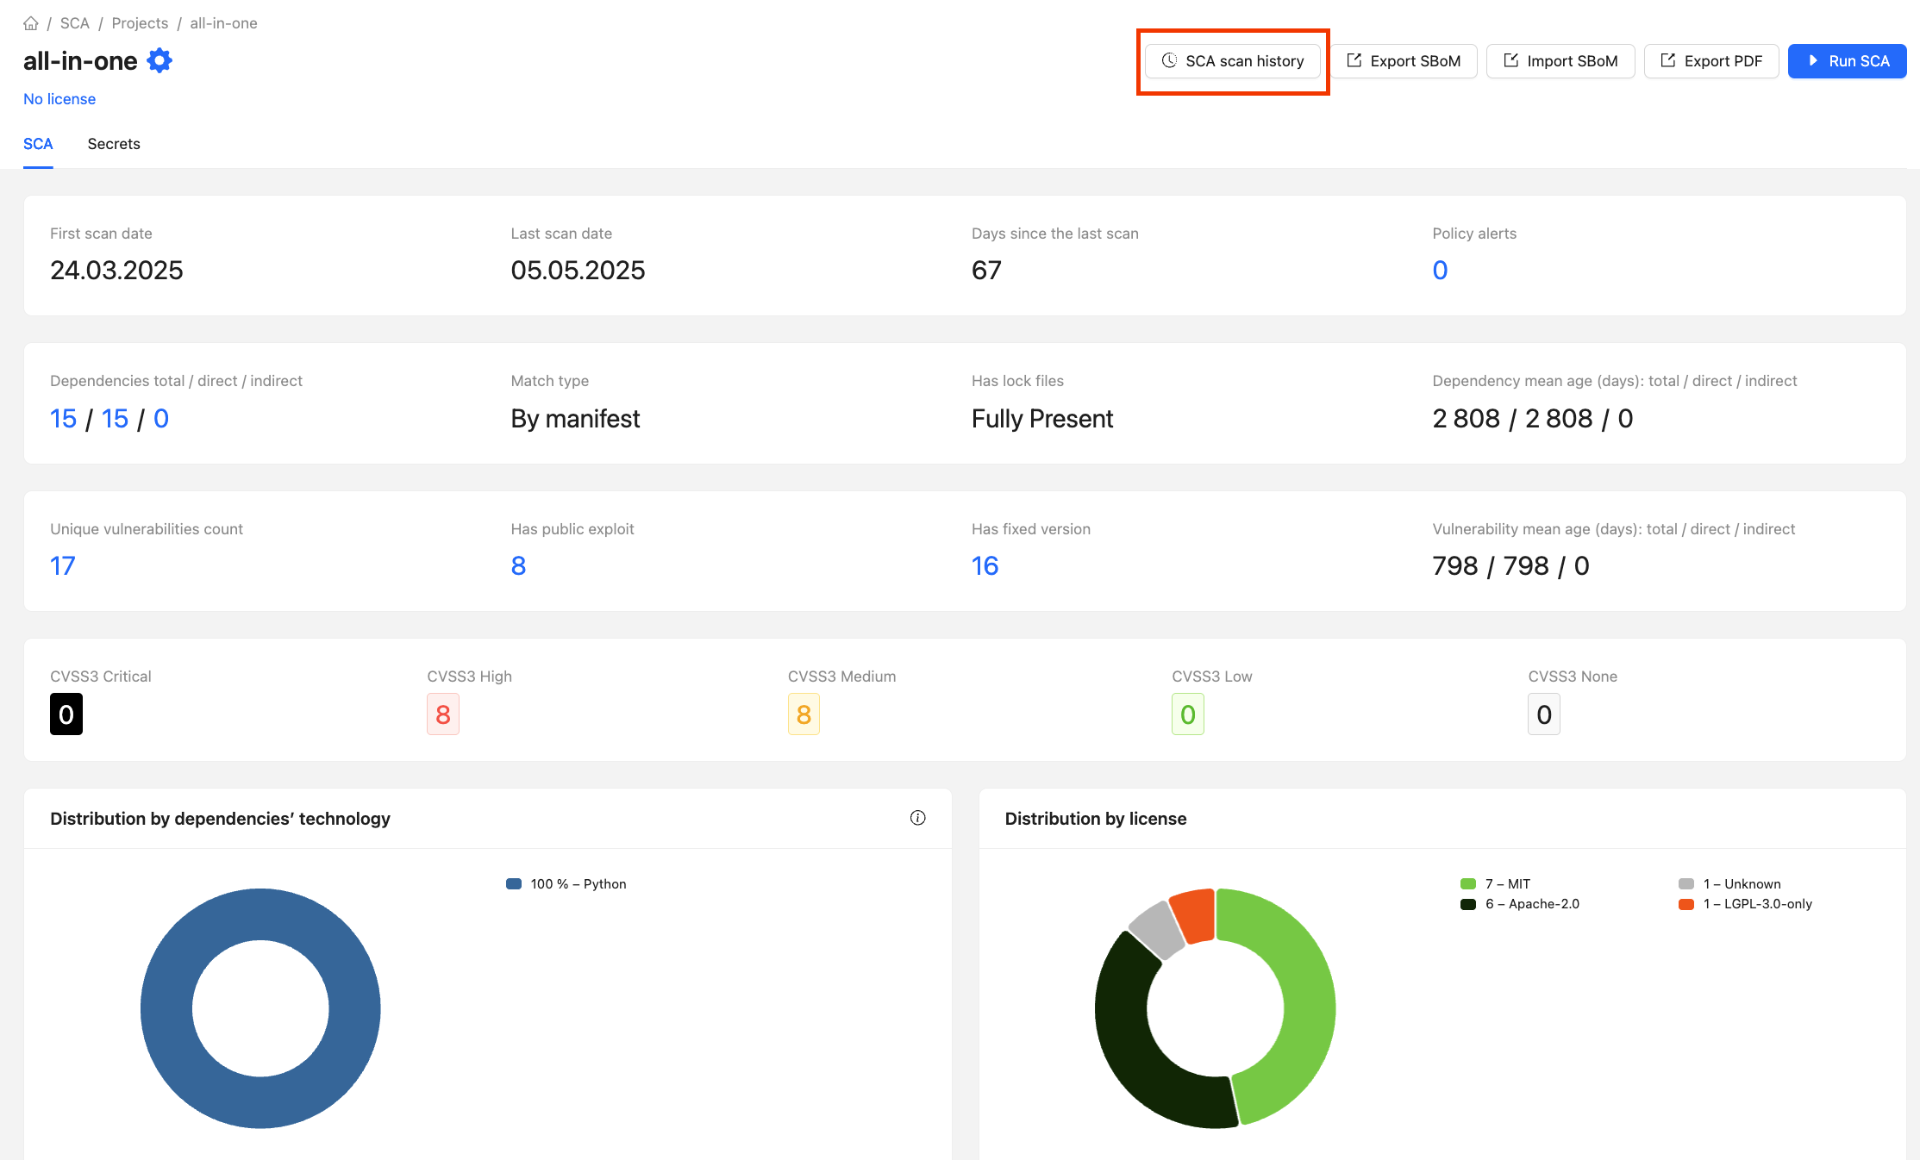Open project settings gear icon

pyautogui.click(x=159, y=60)
